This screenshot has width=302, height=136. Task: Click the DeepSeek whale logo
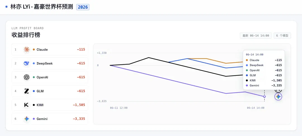(x=27, y=63)
